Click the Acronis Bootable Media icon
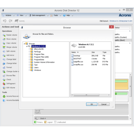Screen dimensions: 134x134 pyautogui.click(x=4, y=100)
